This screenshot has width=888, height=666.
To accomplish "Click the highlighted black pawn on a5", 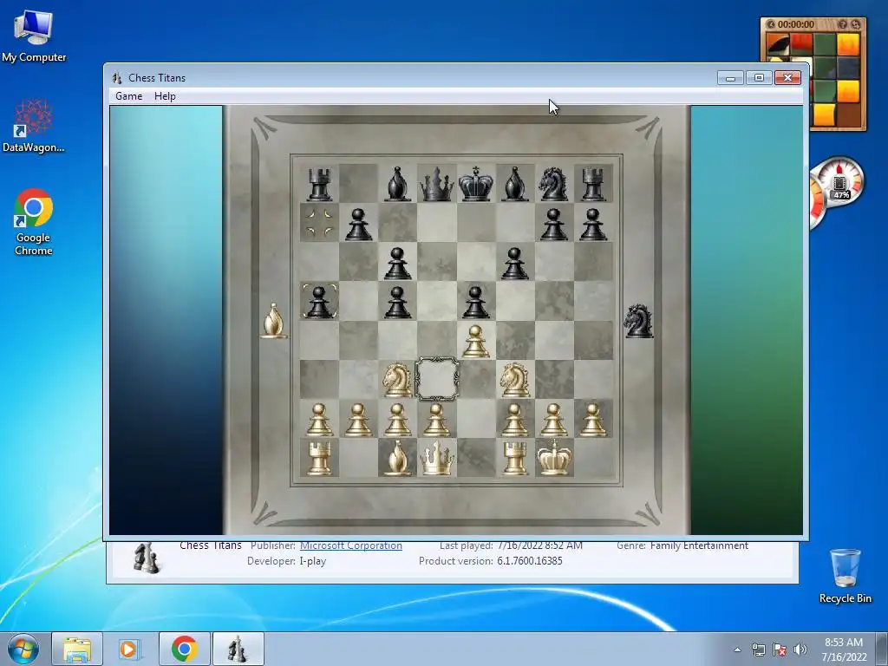I will (319, 302).
